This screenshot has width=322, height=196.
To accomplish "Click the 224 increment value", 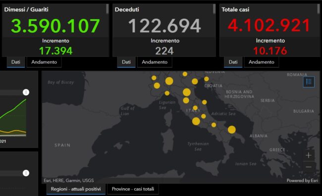I will (164, 51).
